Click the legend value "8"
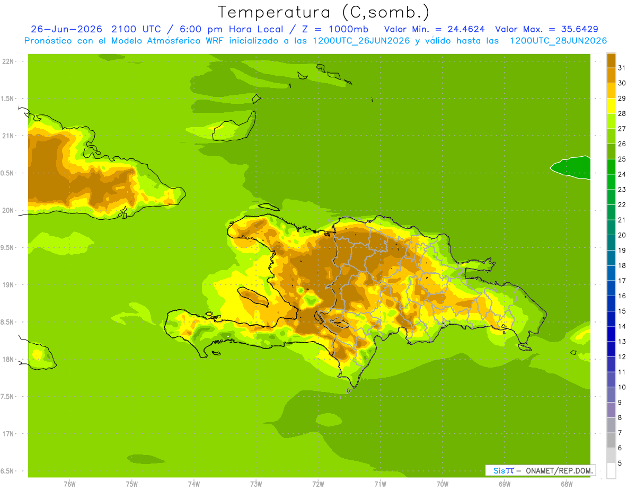 tap(620, 418)
